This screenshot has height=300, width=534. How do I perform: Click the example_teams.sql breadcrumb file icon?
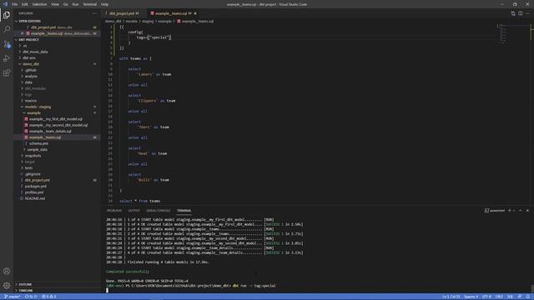(179, 21)
